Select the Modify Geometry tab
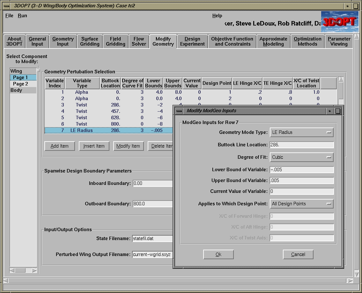Viewport: 362px width, 293px height. click(x=163, y=41)
